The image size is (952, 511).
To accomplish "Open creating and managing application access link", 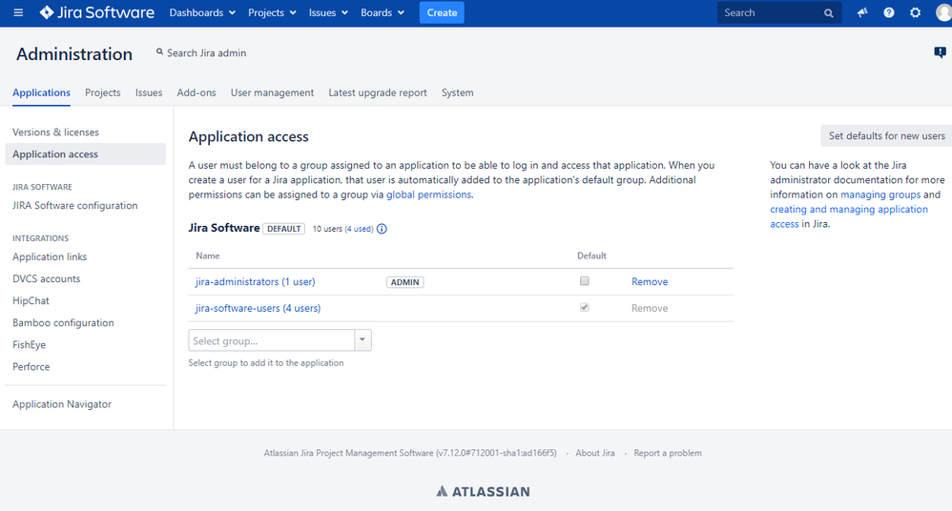I will (x=849, y=216).
